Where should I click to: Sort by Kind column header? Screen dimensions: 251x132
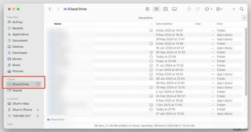click(x=219, y=24)
